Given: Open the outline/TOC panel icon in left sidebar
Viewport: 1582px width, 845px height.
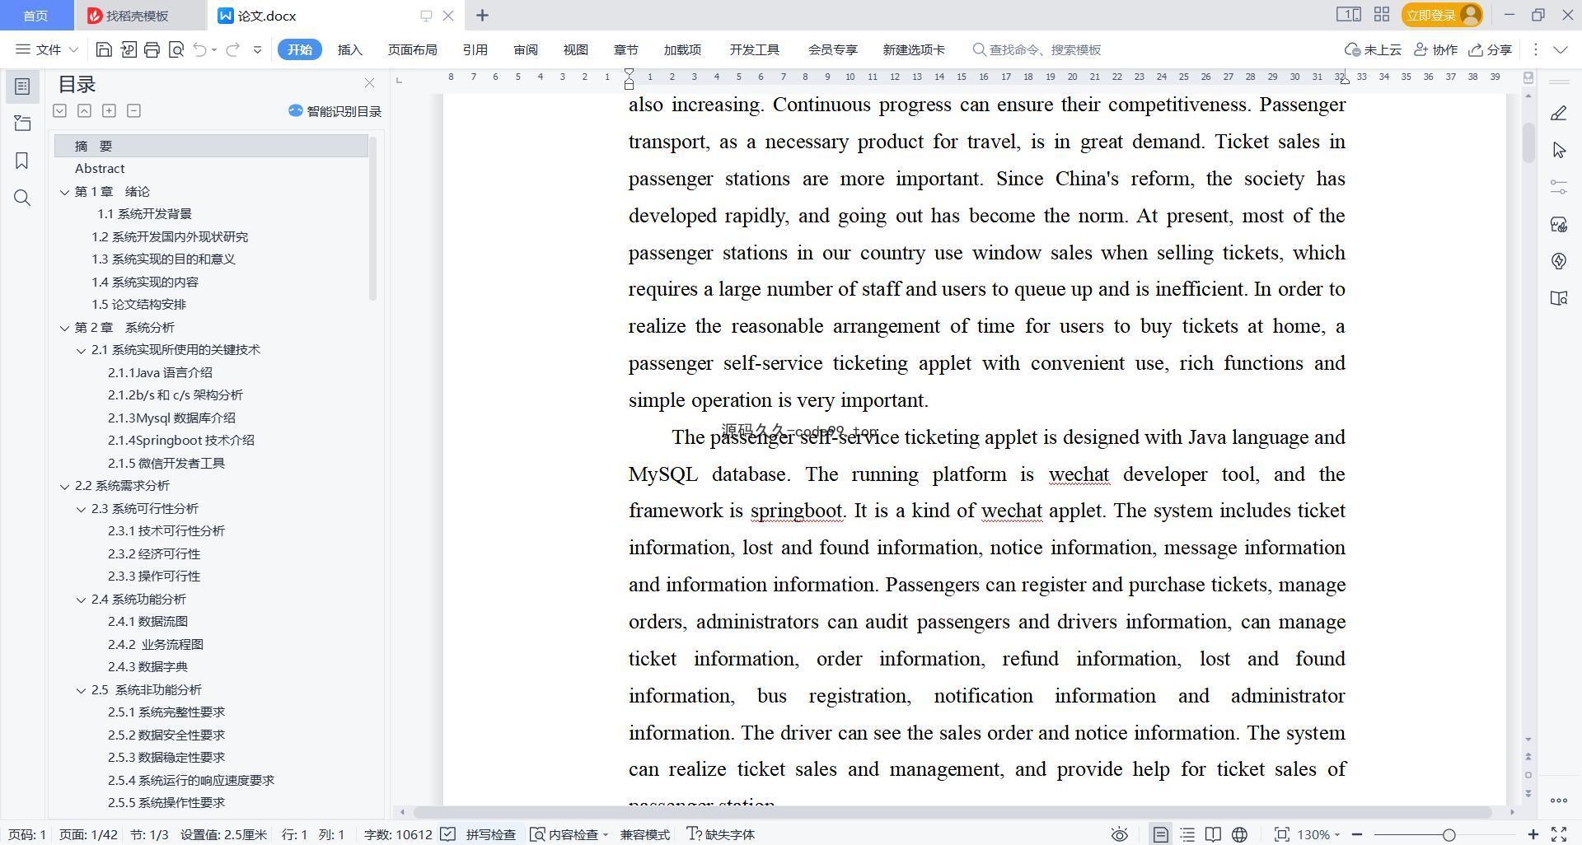Looking at the screenshot, I should [22, 86].
